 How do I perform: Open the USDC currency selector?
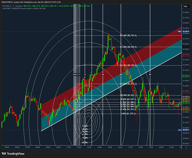(x=185, y=6)
